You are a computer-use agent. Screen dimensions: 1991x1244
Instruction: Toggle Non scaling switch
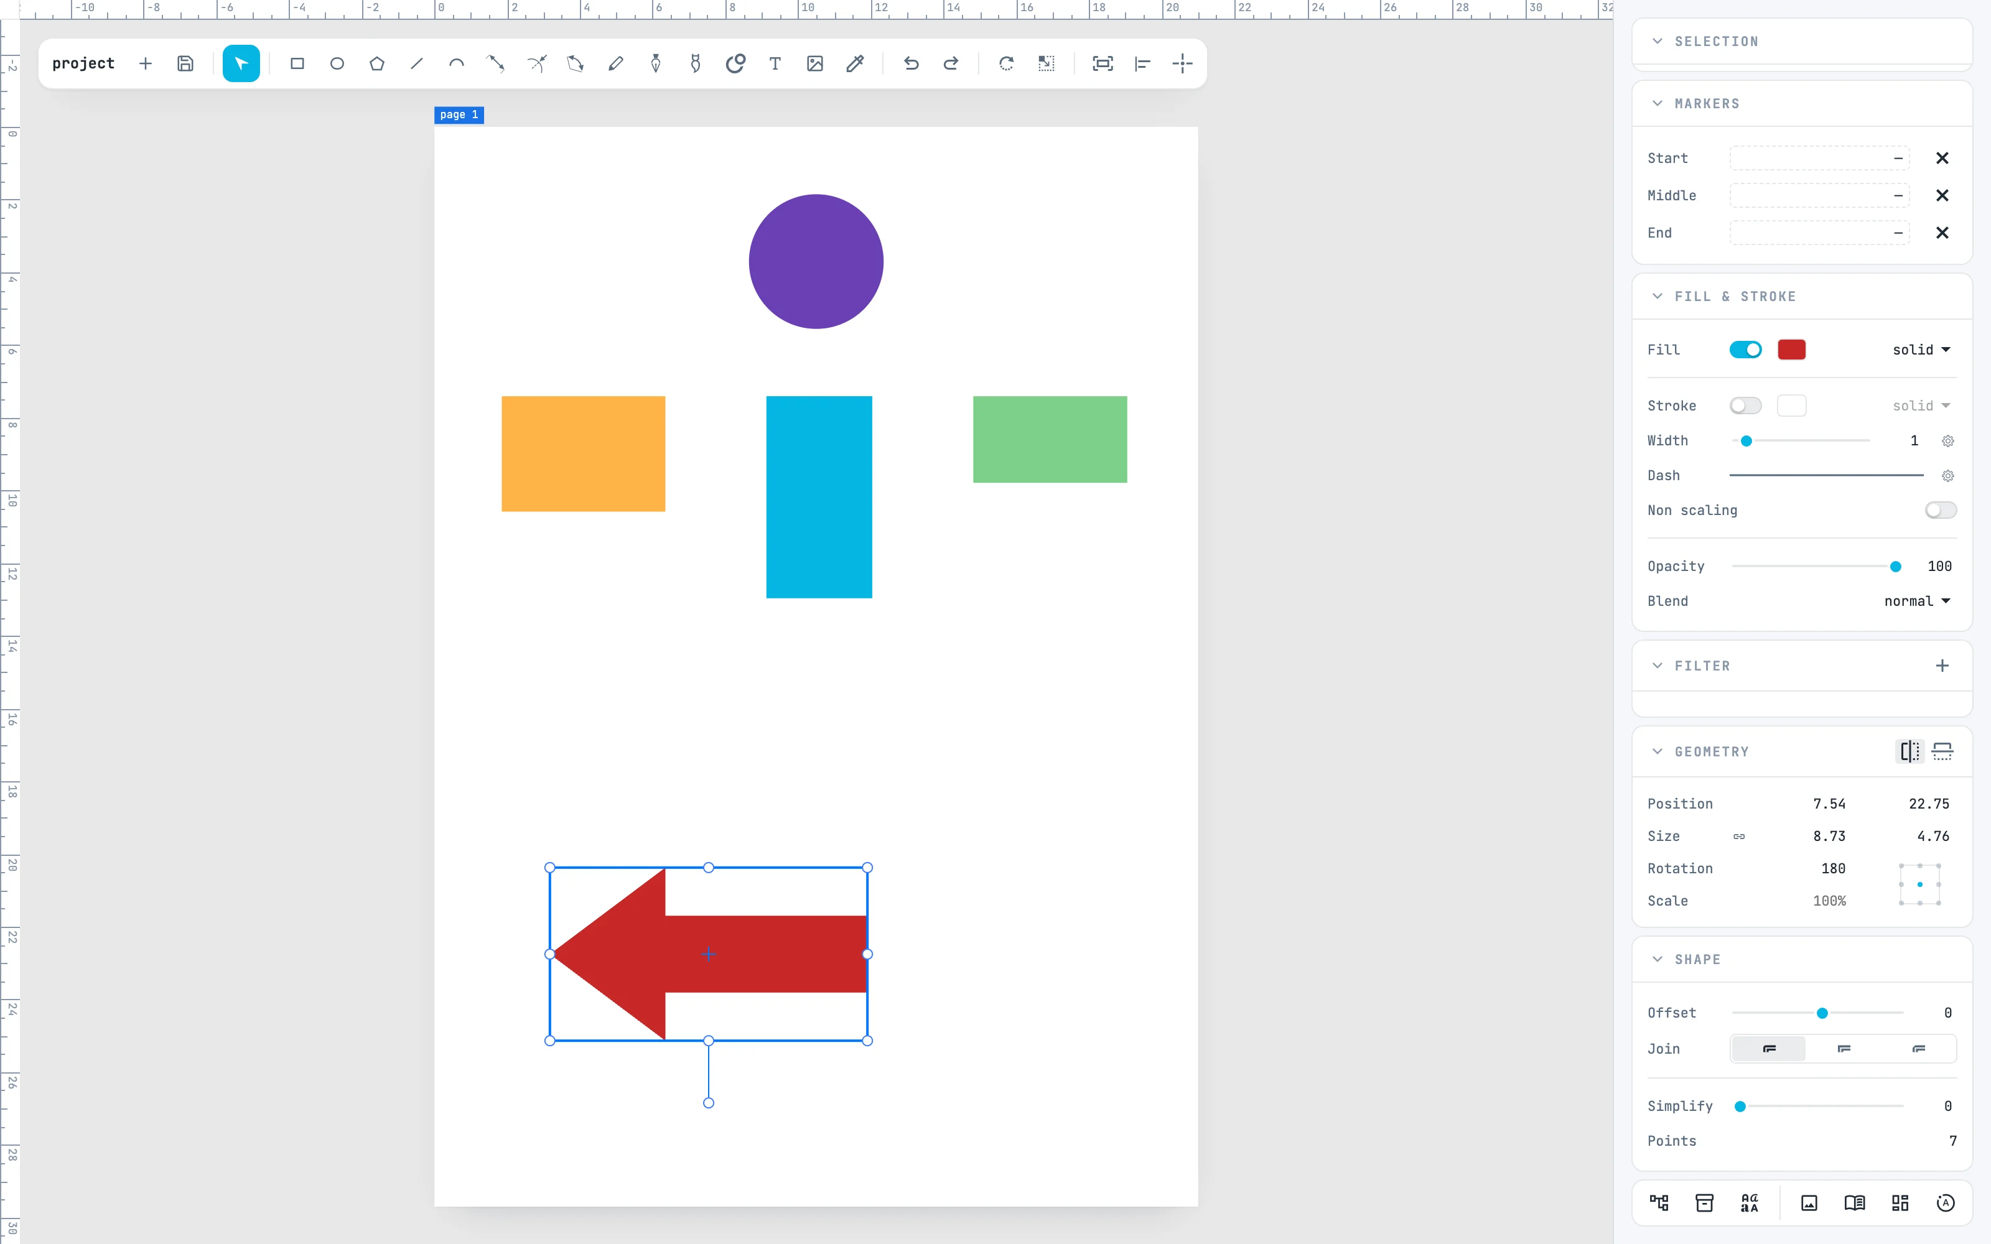1940,510
